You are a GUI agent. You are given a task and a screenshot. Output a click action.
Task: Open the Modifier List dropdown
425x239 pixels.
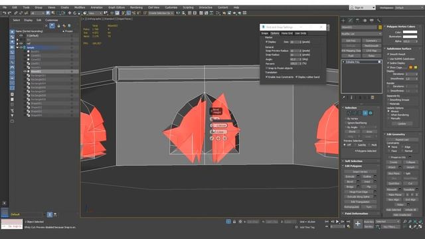point(361,34)
